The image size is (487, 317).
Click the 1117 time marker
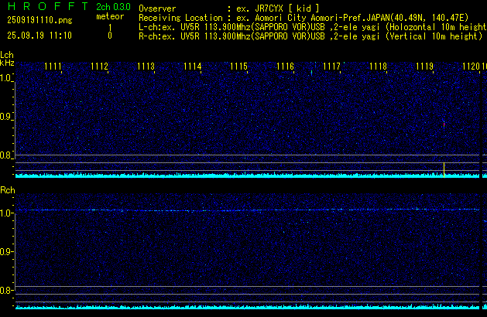click(x=331, y=67)
